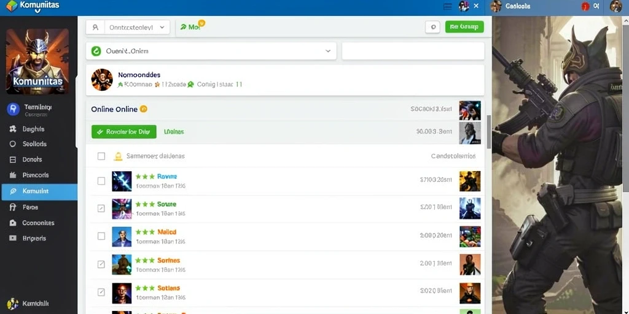Viewport: 629px width, 314px height.
Task: Open the Pancoris sidebar icon
Action: (12, 175)
